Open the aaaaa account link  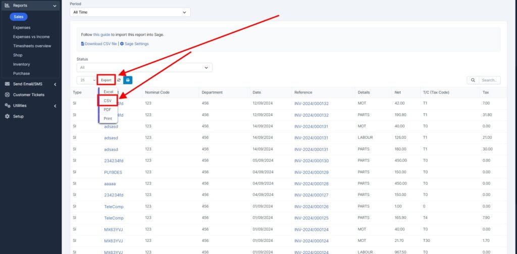pyautogui.click(x=110, y=184)
